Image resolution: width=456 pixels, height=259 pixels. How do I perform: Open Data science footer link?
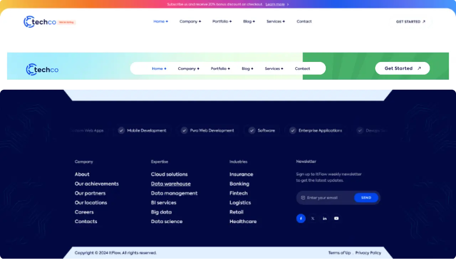coord(167,222)
